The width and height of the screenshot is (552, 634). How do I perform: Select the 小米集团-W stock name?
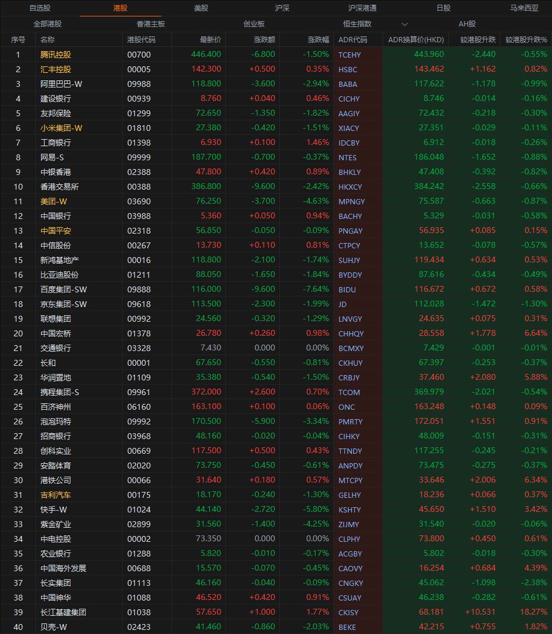click(61, 128)
